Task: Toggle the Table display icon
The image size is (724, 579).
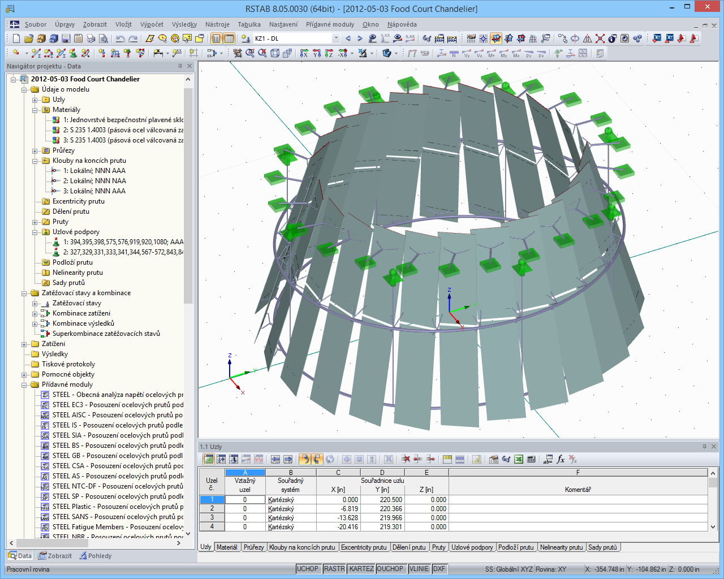Action: (229, 38)
